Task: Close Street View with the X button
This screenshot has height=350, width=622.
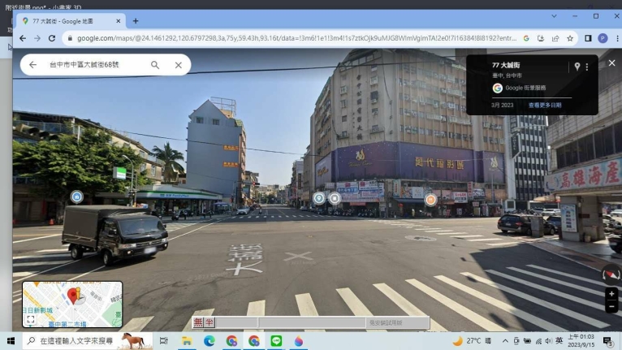Action: (612, 63)
